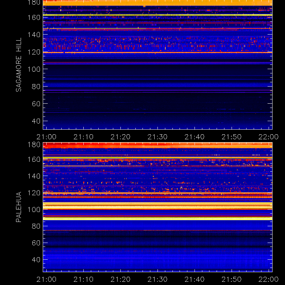
Task: Select Sagamore Hill plot's 21:40 time label
Action: click(195, 137)
